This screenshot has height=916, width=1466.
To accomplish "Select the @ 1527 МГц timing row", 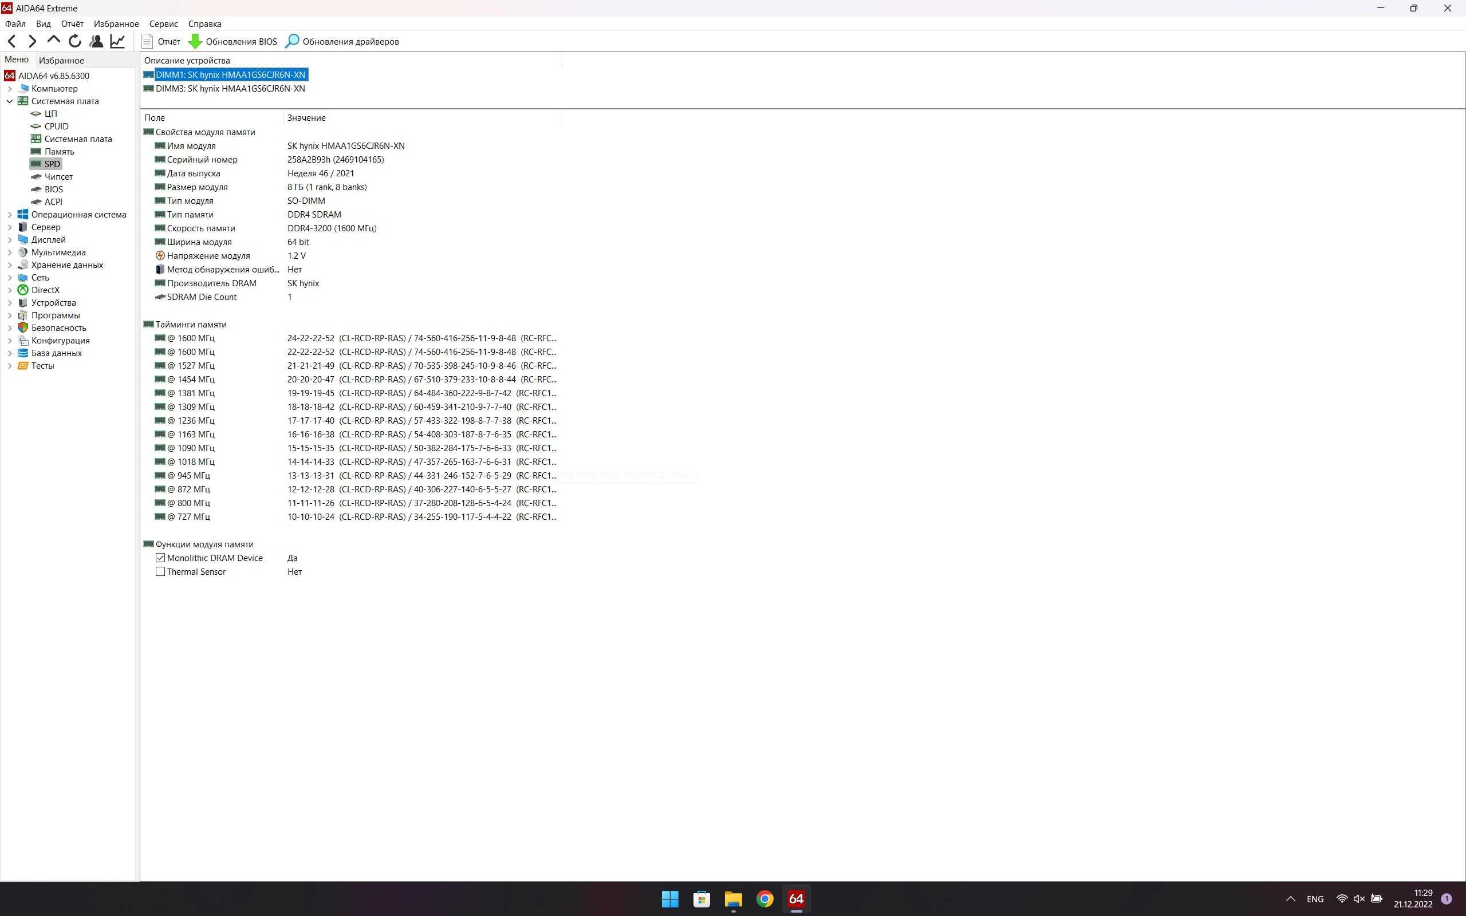I will tap(352, 366).
